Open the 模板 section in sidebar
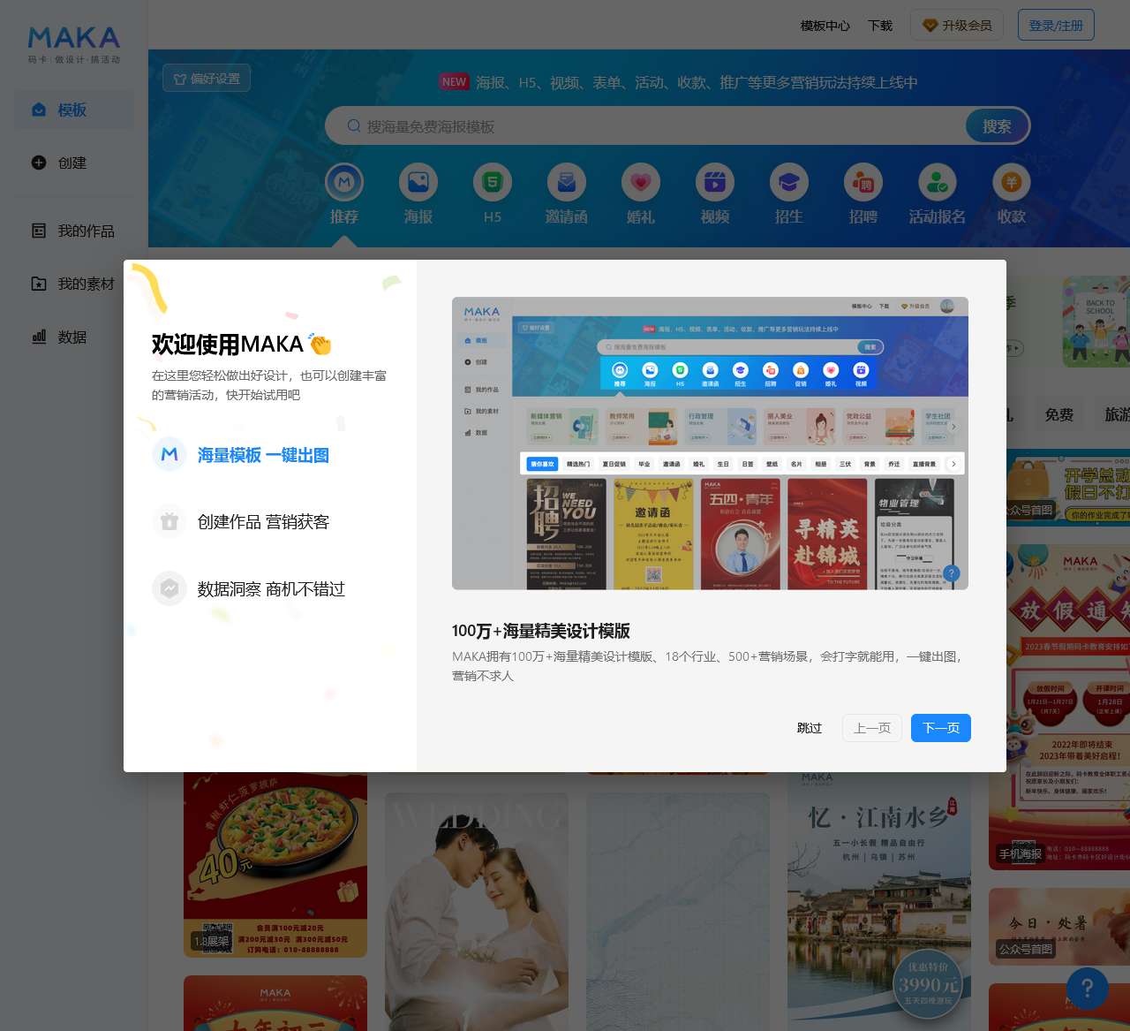Screen dimensions: 1130x1031 click(x=74, y=110)
